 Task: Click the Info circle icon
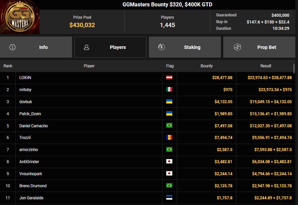click(12, 47)
